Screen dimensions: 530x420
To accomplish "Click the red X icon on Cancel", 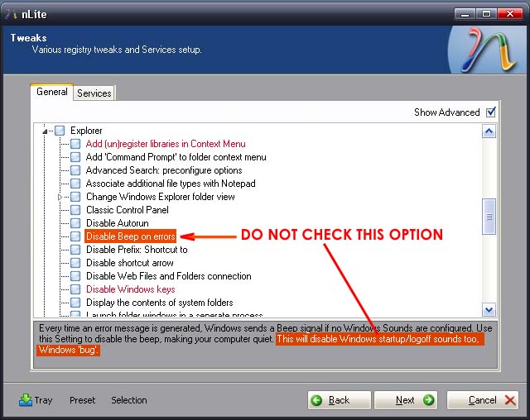I will [x=510, y=400].
